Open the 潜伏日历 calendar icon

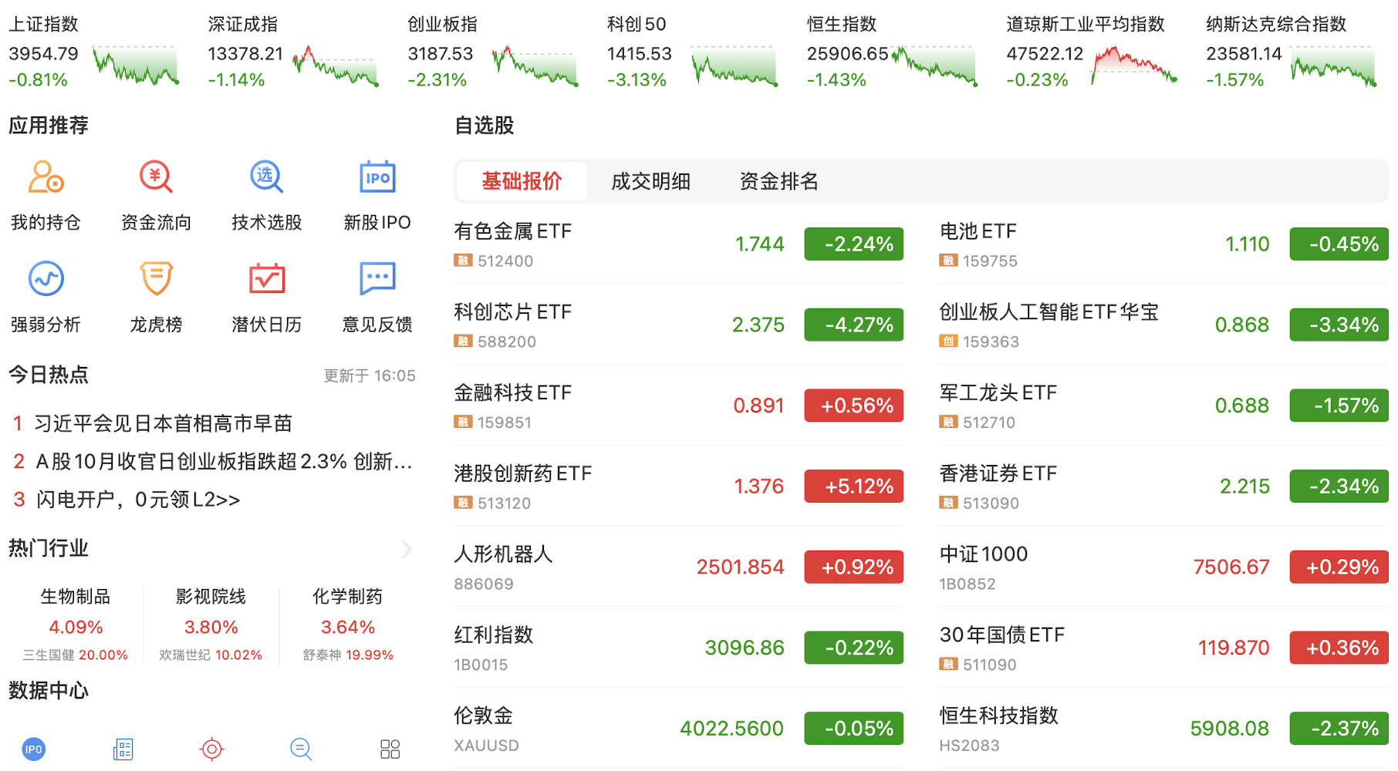(x=266, y=279)
